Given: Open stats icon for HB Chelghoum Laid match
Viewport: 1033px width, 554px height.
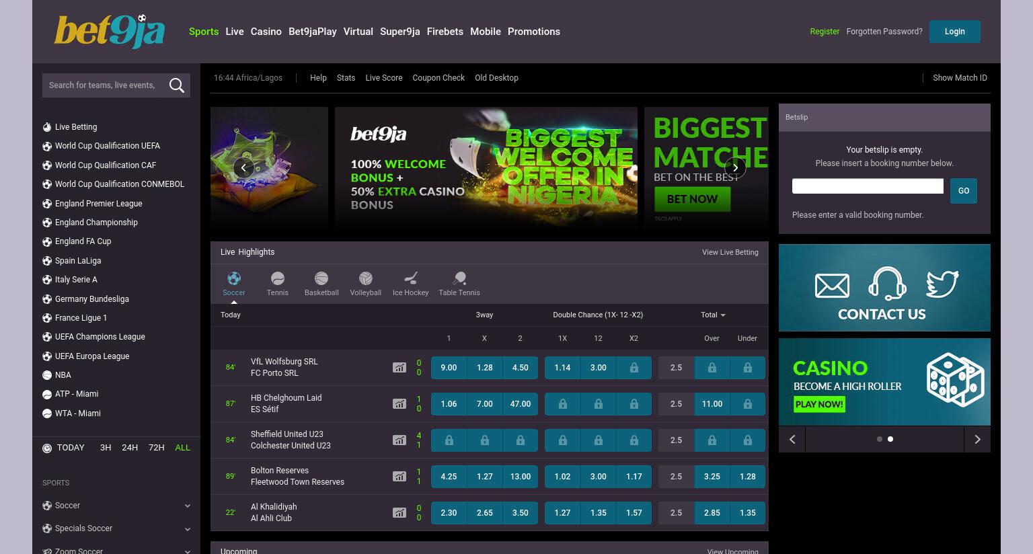Looking at the screenshot, I should point(399,404).
